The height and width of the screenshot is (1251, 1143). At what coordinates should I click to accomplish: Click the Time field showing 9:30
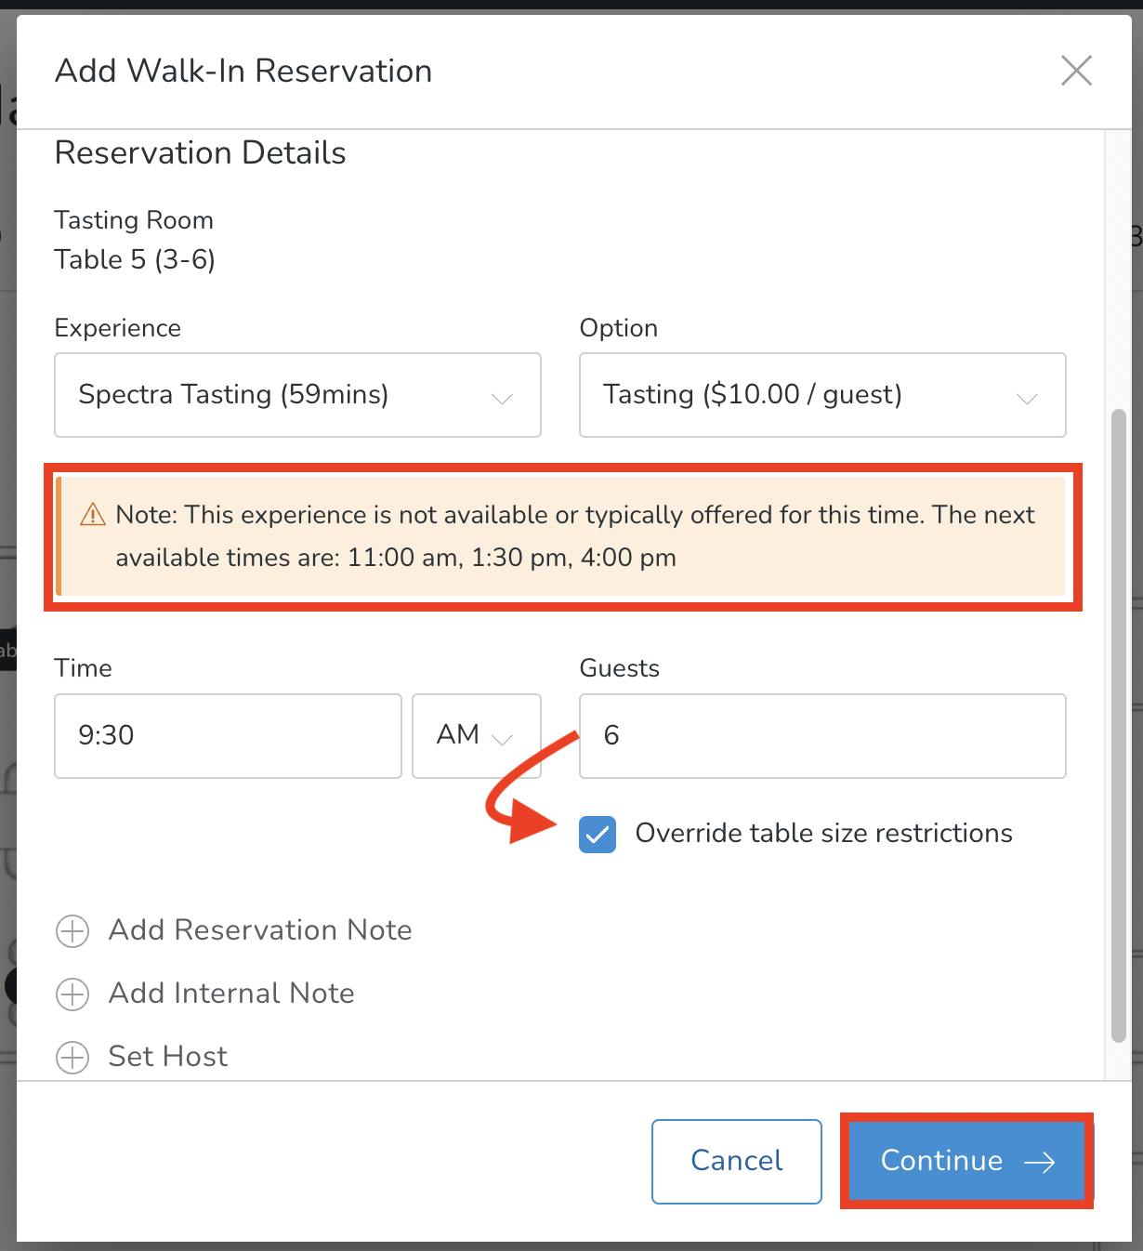[x=227, y=735]
